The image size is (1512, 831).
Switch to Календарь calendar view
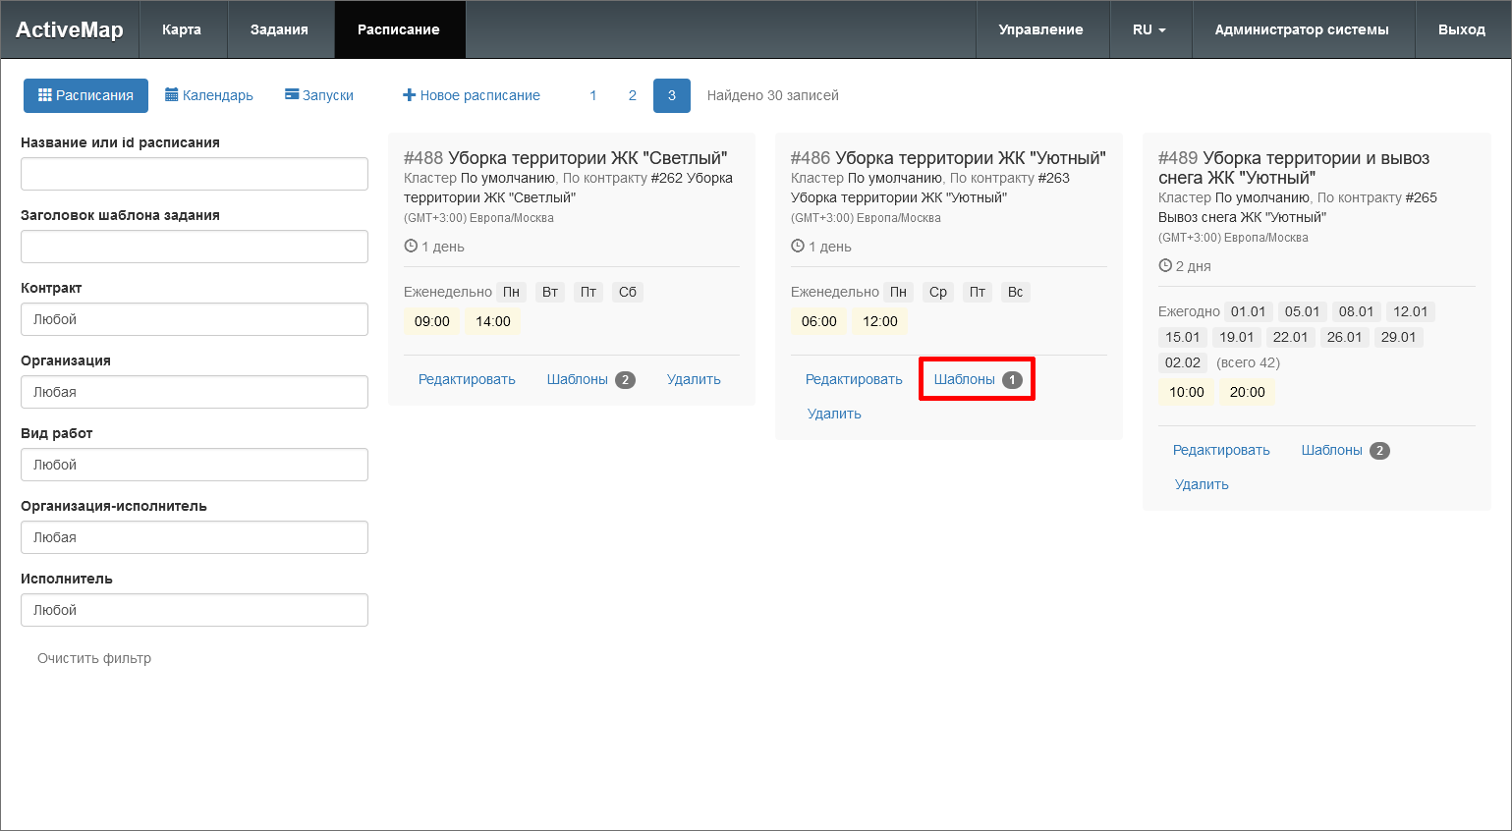pyautogui.click(x=209, y=95)
